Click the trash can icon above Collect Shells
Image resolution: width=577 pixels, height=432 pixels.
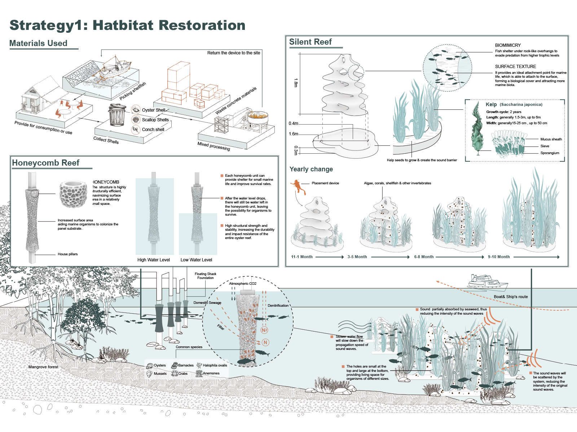pos(117,115)
